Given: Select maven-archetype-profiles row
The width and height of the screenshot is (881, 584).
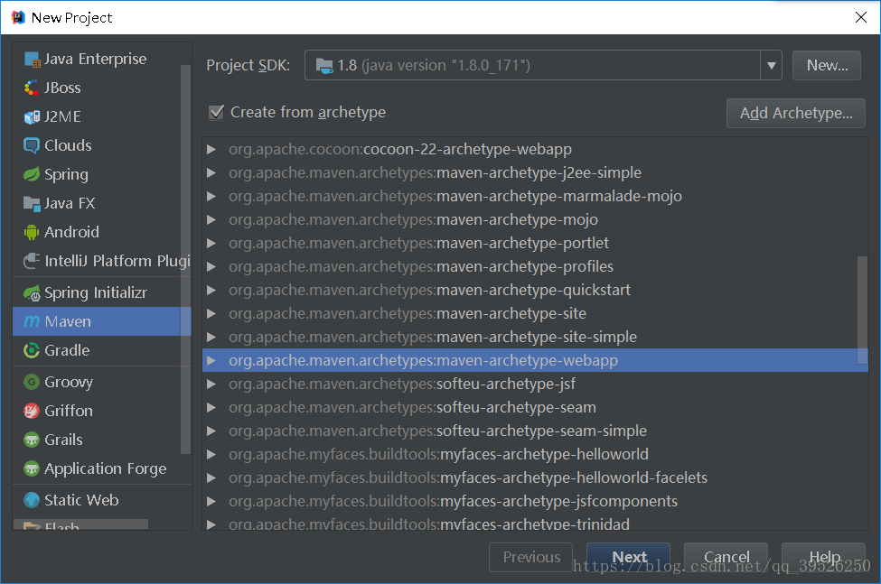Looking at the screenshot, I should (535, 267).
